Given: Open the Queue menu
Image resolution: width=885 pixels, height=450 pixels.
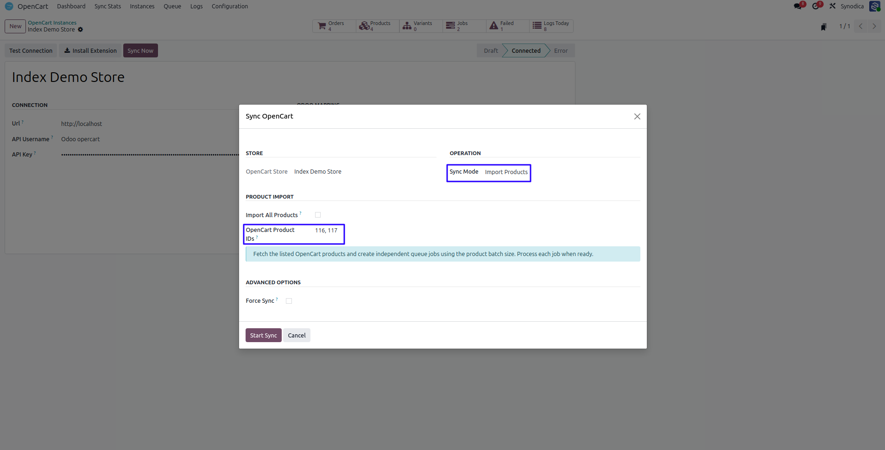Looking at the screenshot, I should point(172,6).
